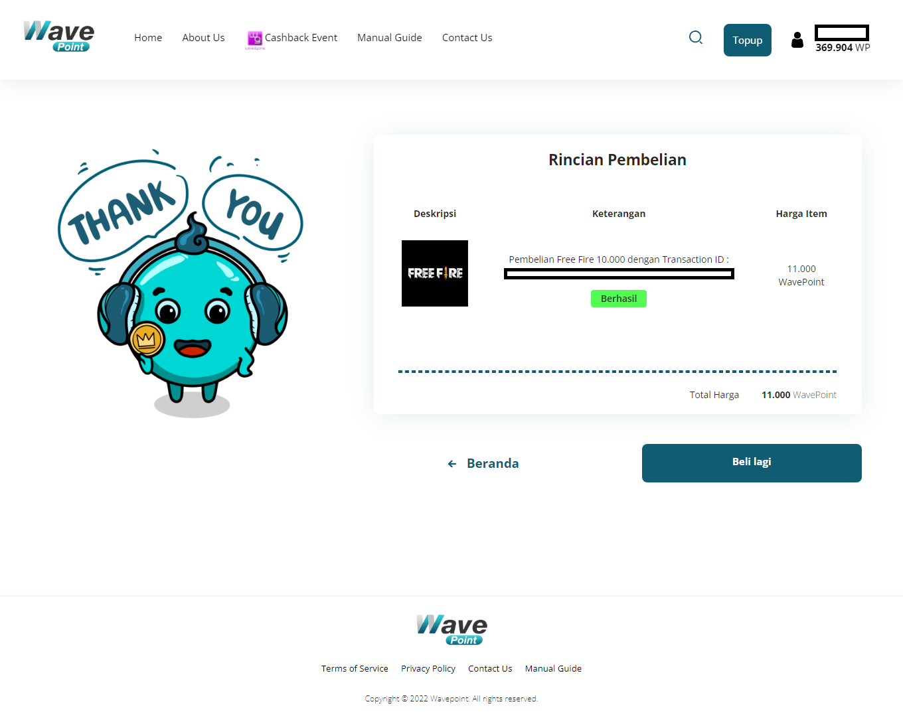Click the pink Cashback Event icon
Screen dimensions: 903x722
(255, 38)
